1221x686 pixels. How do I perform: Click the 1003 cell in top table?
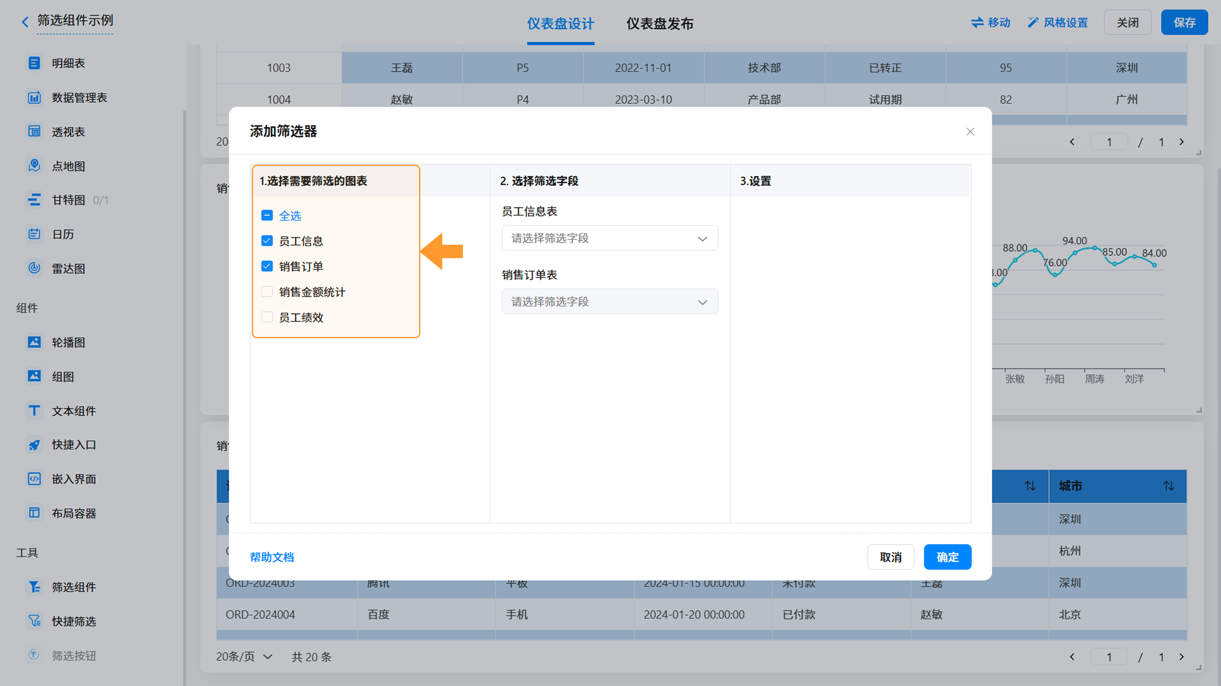tap(279, 68)
